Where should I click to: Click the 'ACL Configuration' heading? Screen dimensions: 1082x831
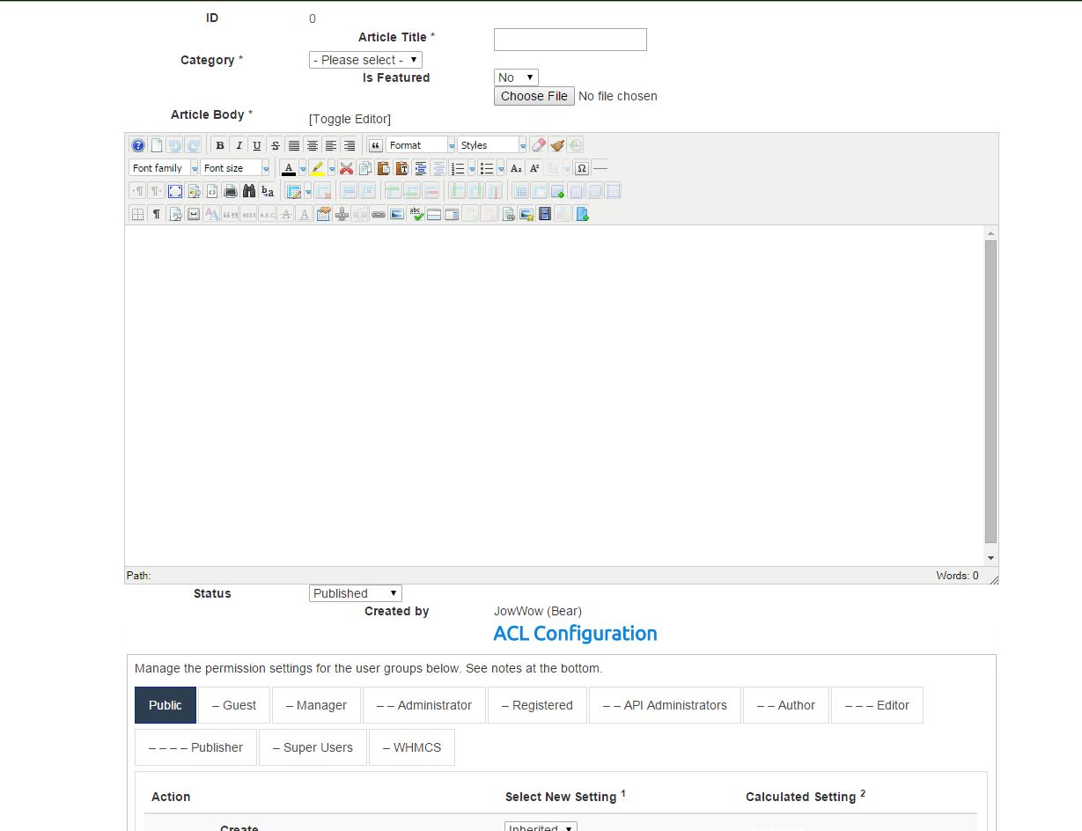(x=576, y=633)
